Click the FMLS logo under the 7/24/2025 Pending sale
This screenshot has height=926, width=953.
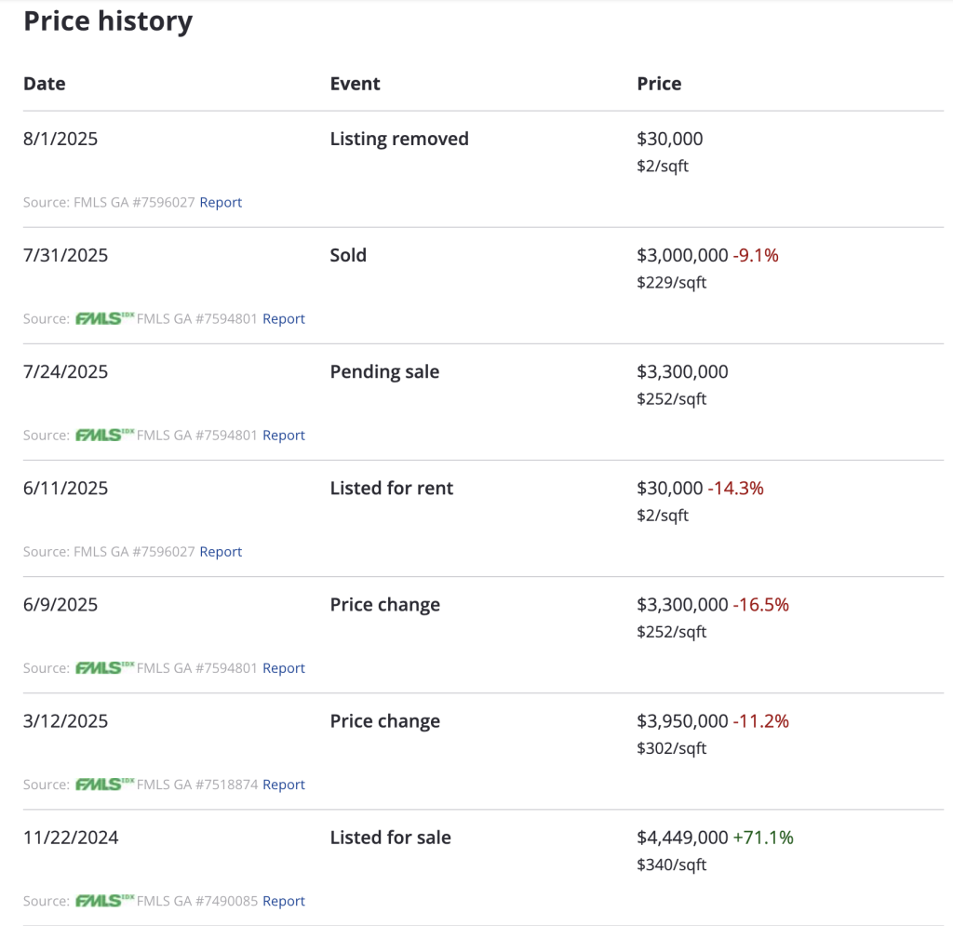tap(104, 435)
